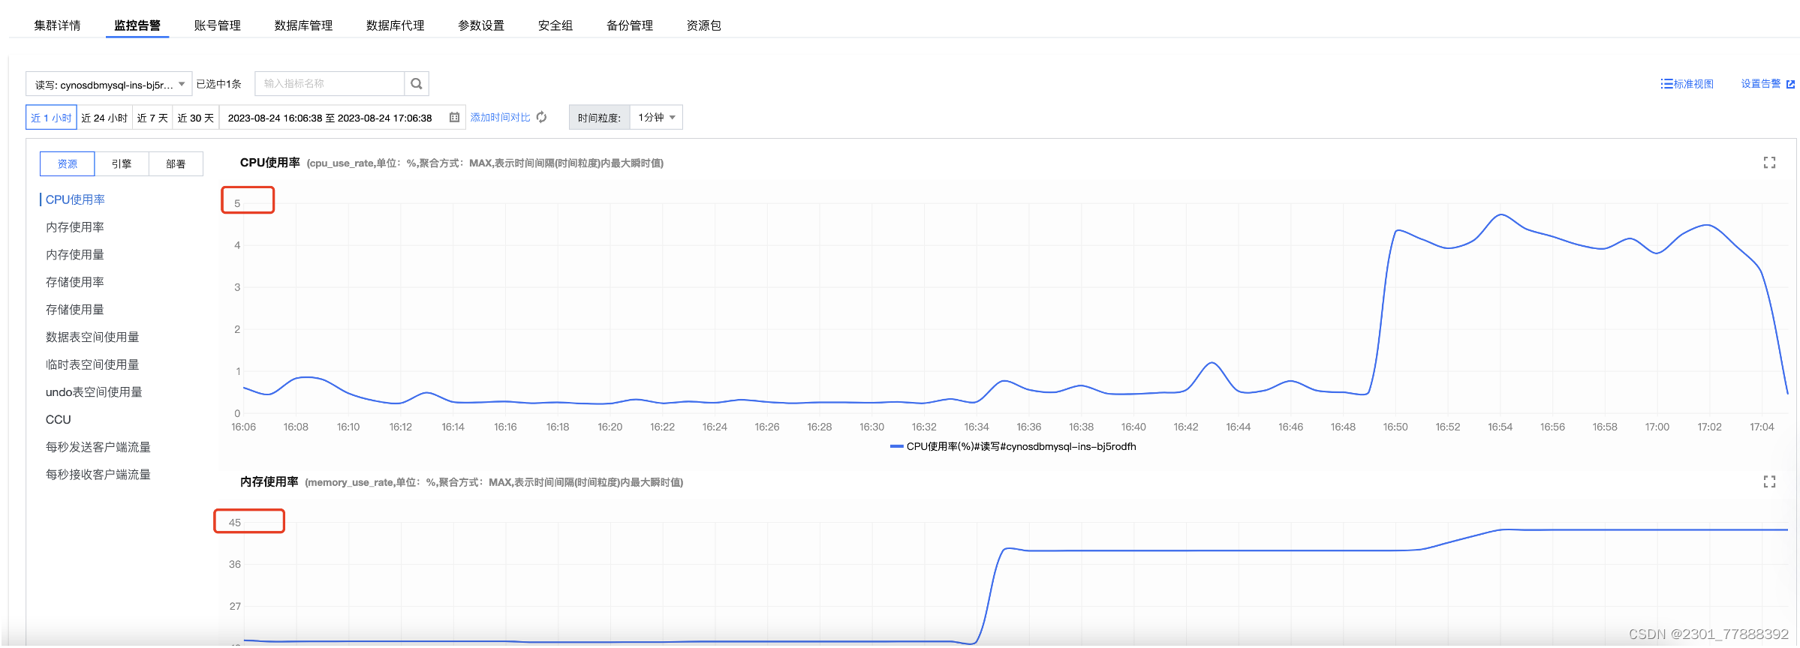The height and width of the screenshot is (648, 1800).
Task: Select the 资源 metric category
Action: click(68, 163)
